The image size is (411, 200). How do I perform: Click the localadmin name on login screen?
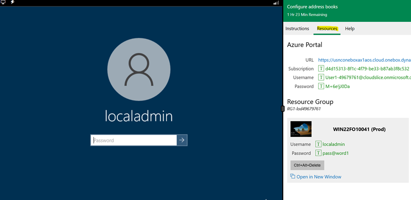coord(139,116)
